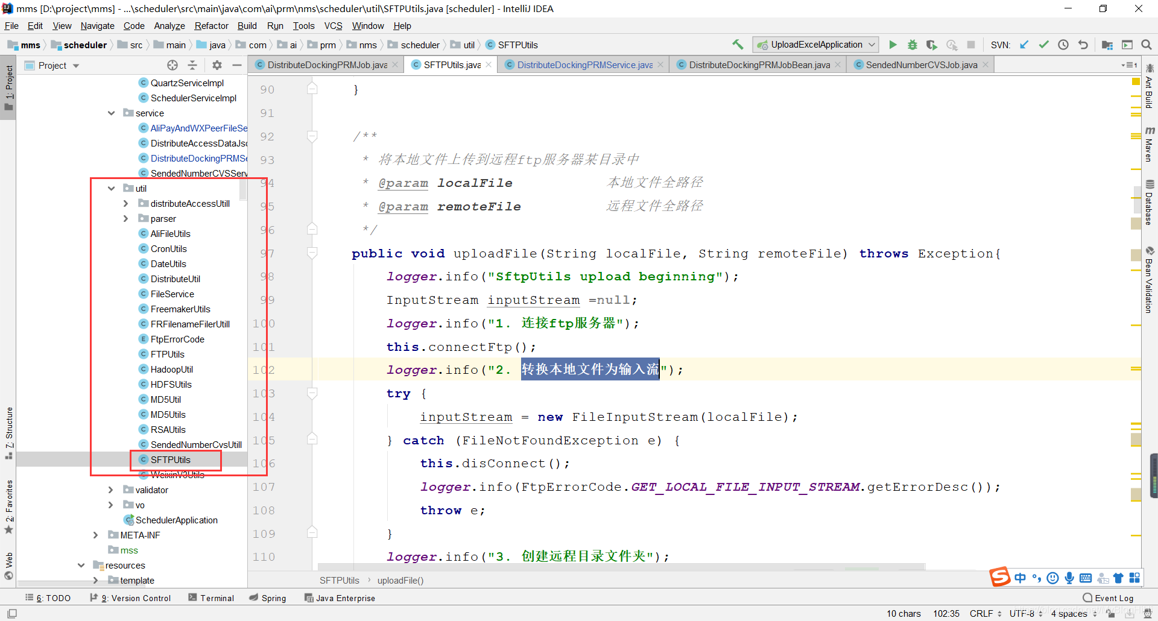Click the Run Anything icon
The width and height of the screenshot is (1158, 621).
pos(1127,45)
